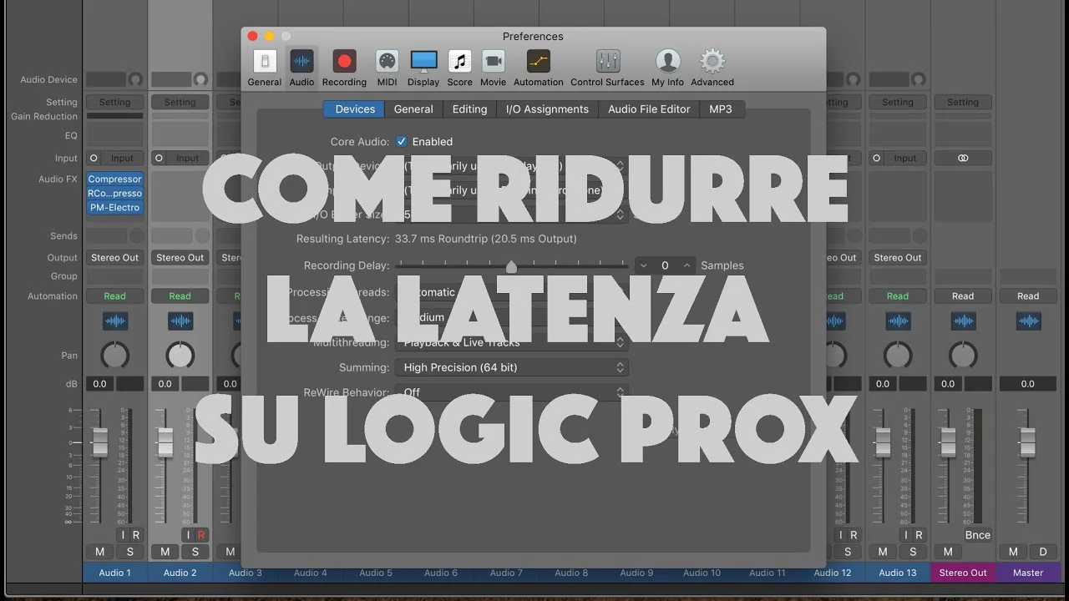Open the Summing High Precision dropdown
The image size is (1069, 601).
512,367
